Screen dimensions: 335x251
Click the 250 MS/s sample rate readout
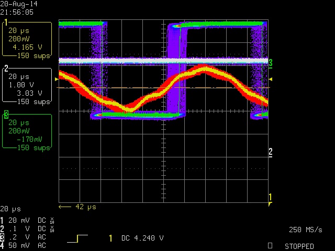point(306,230)
